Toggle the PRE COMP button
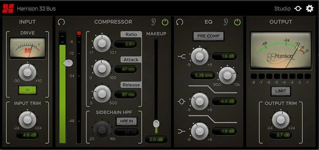This screenshot has width=319, height=150. 208,36
